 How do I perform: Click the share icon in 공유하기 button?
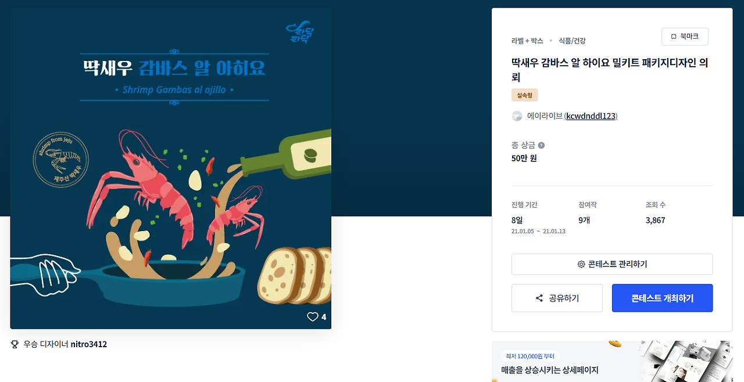click(x=539, y=298)
